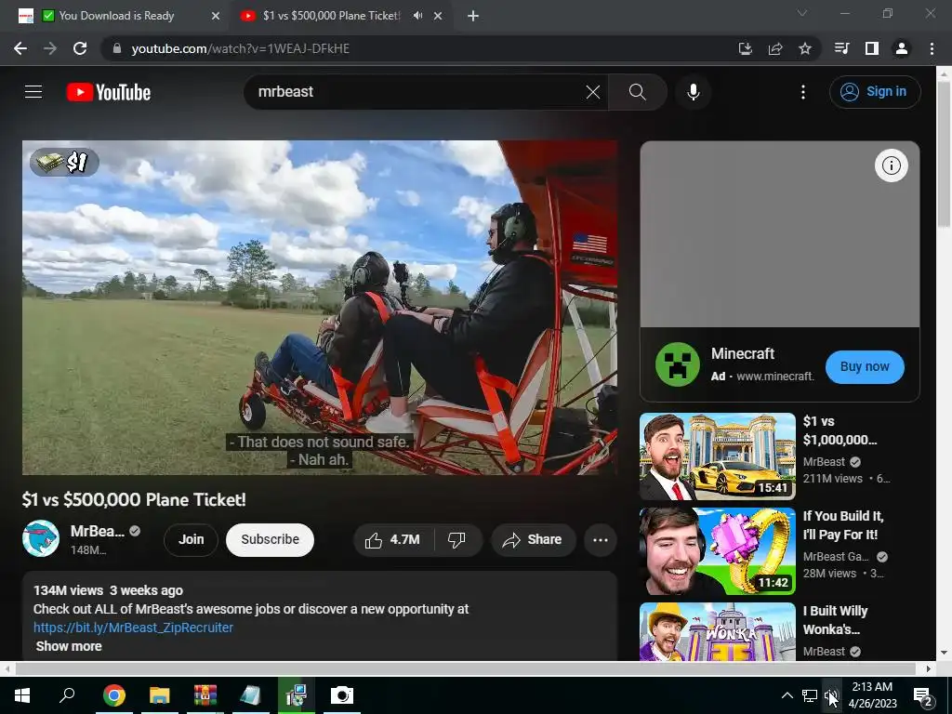Close the You Download is Ready tab
Viewport: 952px width, 714px height.
[216, 16]
